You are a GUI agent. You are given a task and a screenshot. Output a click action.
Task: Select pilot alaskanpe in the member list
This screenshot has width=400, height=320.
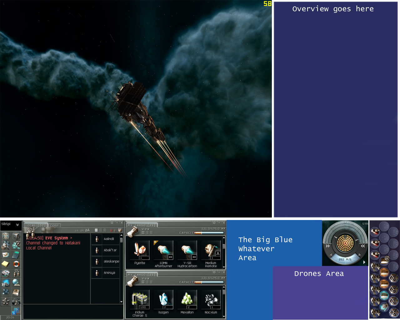tap(106, 262)
